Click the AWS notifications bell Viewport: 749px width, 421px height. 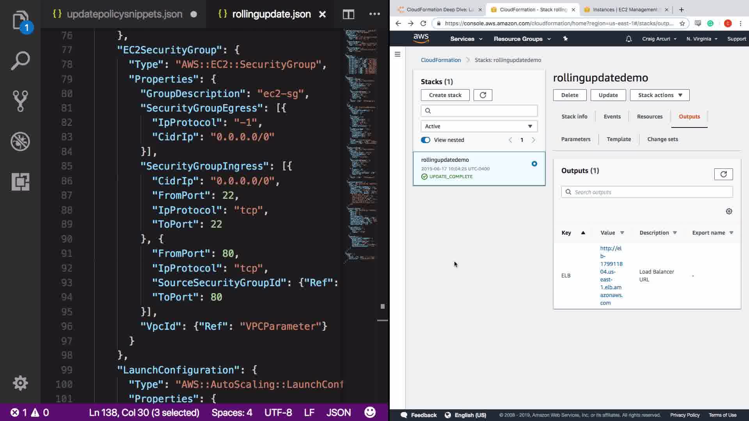point(628,39)
